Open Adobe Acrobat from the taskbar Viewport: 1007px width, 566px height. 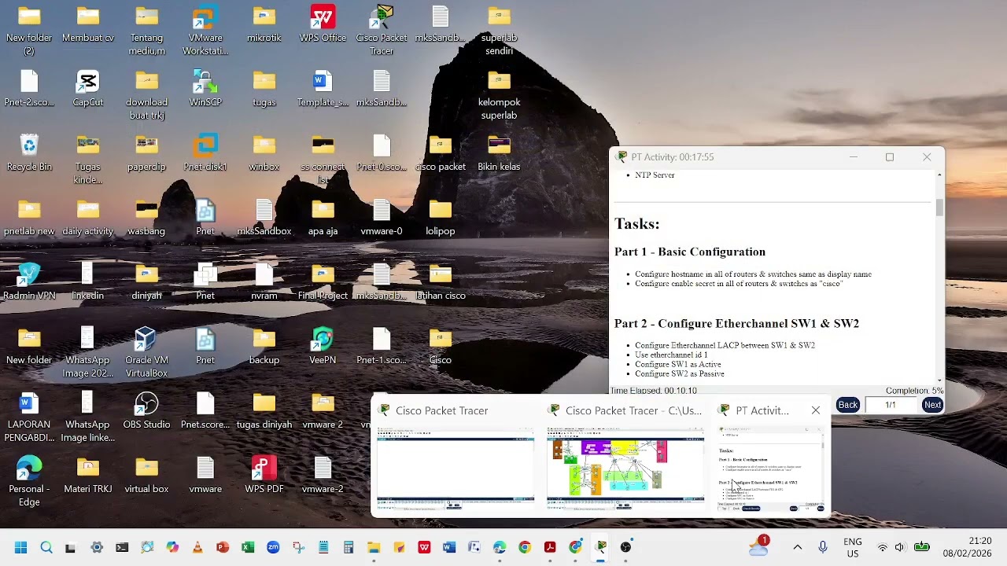point(550,547)
